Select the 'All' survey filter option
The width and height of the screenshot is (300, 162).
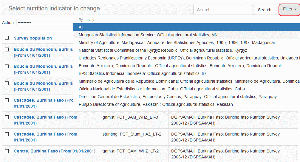(81, 27)
